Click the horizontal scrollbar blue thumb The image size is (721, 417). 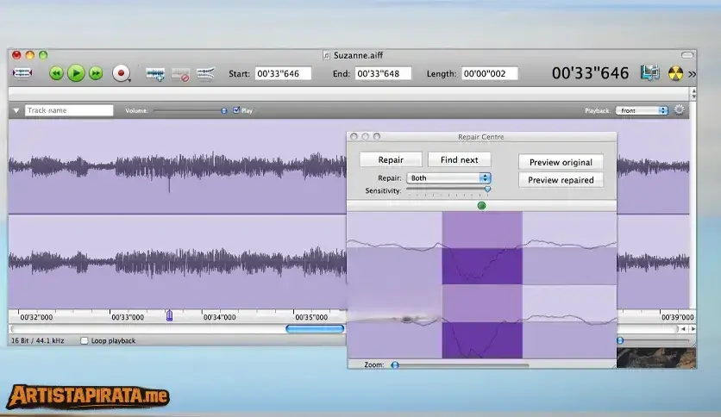pyautogui.click(x=315, y=329)
